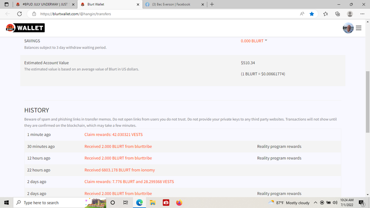Show hidden system tray icons
The height and width of the screenshot is (208, 370).
tap(315, 202)
